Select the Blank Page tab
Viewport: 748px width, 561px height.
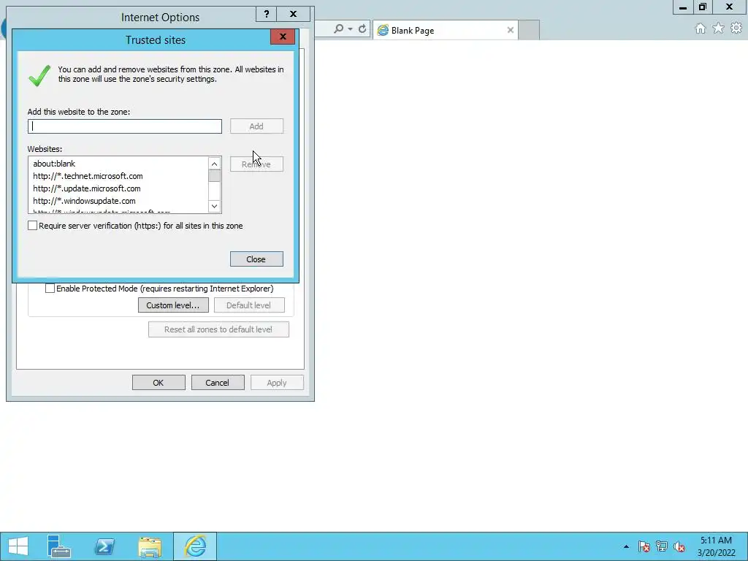(x=445, y=30)
